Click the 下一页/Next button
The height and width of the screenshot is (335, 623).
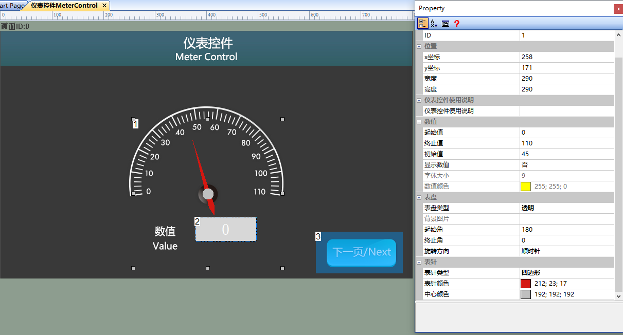pos(361,253)
